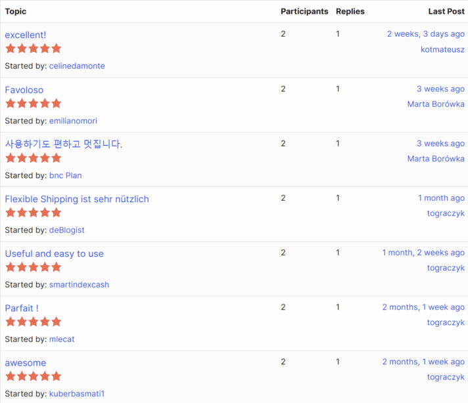Open the 'Parfait !' review topic
Viewport: 468px width, 403px height.
click(x=22, y=308)
